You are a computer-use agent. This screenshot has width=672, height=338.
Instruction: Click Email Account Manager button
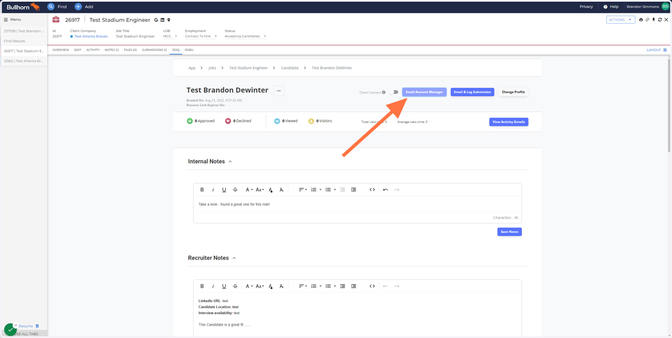[424, 92]
